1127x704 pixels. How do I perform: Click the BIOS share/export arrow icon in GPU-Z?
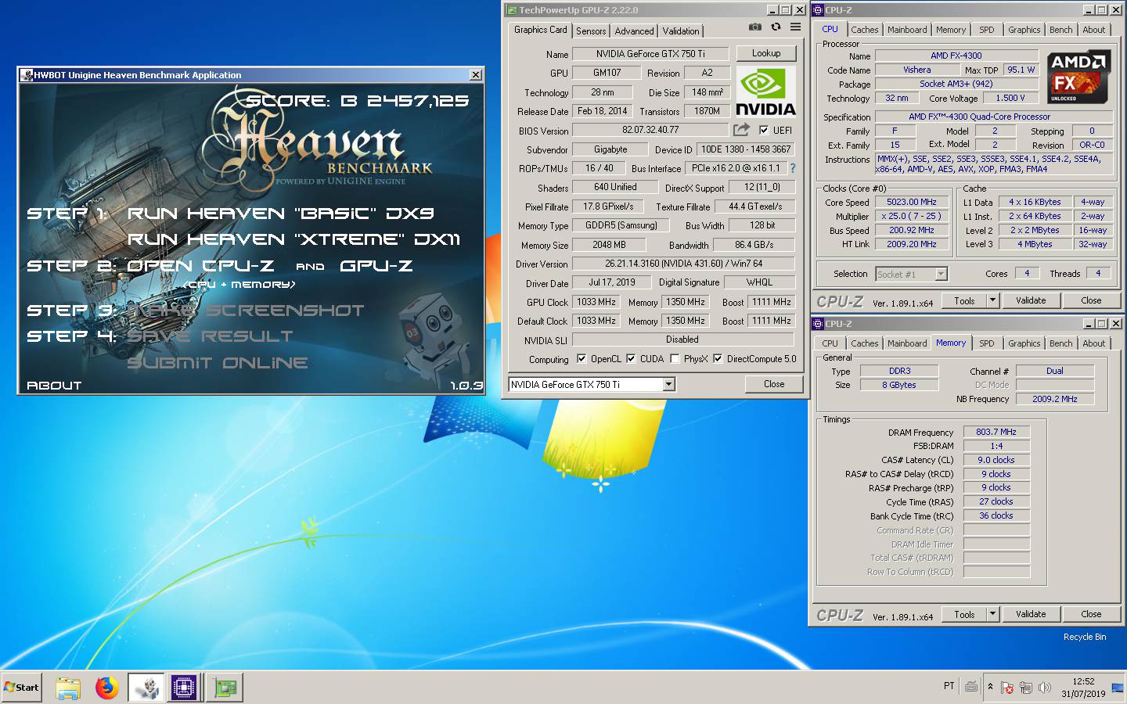coord(741,129)
